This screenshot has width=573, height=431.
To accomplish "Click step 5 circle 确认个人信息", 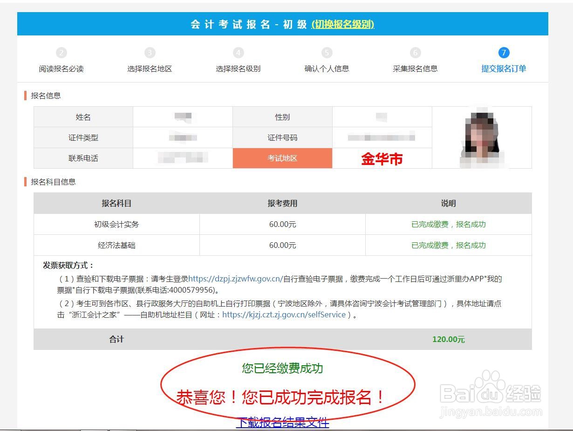I will [327, 52].
